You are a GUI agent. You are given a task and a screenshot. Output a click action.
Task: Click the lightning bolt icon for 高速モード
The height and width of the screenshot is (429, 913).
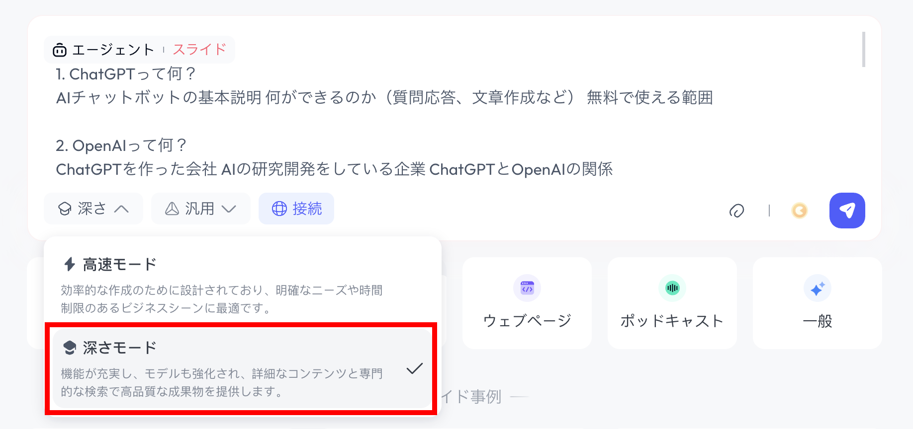70,264
